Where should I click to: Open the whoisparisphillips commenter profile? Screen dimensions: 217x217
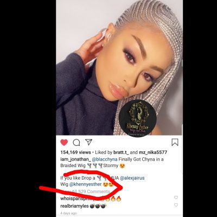click(80, 199)
